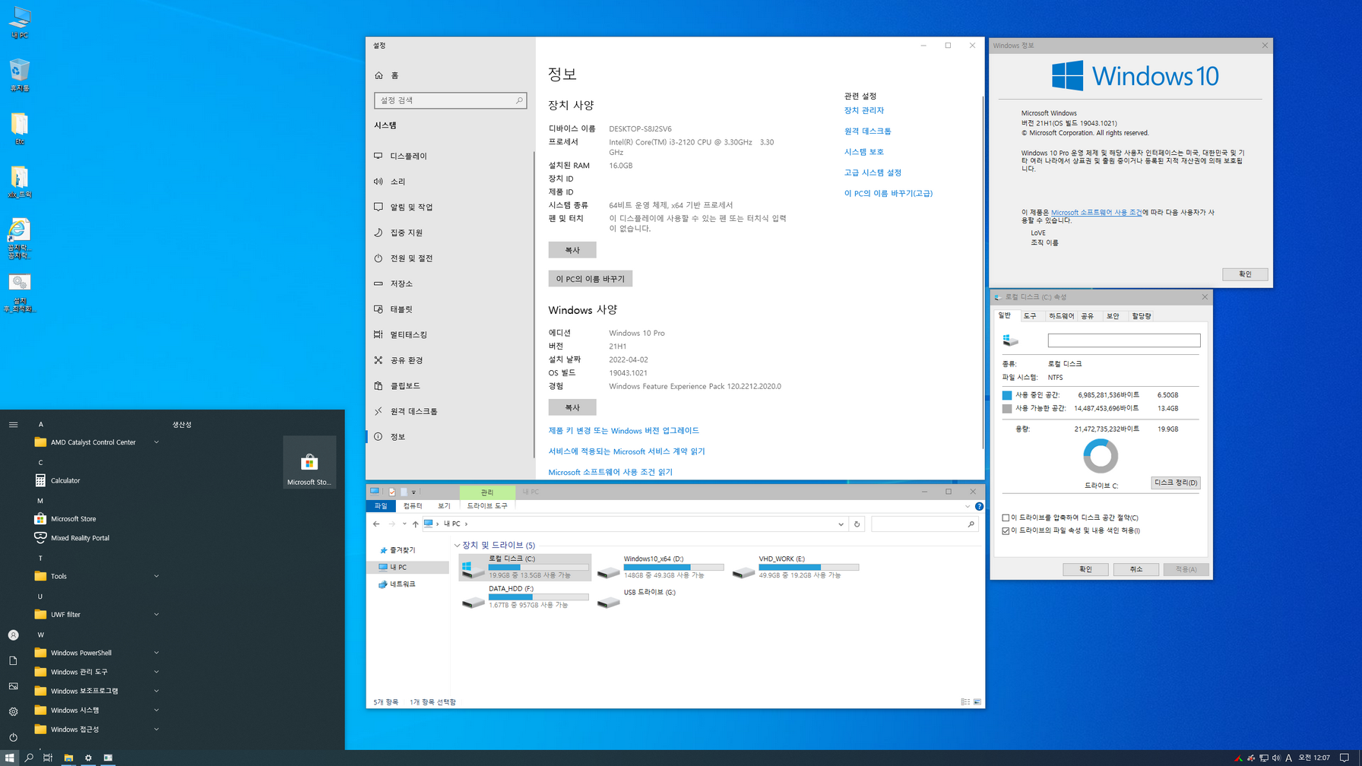Uncheck the allow file indexing checkbox
Screen dimensions: 1362x766
pyautogui.click(x=1006, y=531)
